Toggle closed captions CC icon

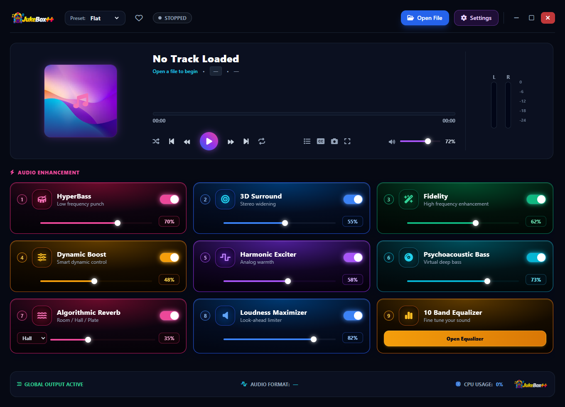(x=321, y=141)
